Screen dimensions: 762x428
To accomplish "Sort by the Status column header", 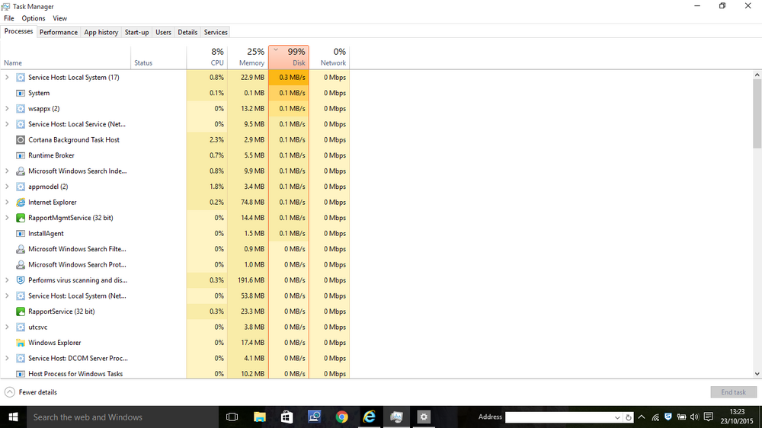I will tap(158, 57).
